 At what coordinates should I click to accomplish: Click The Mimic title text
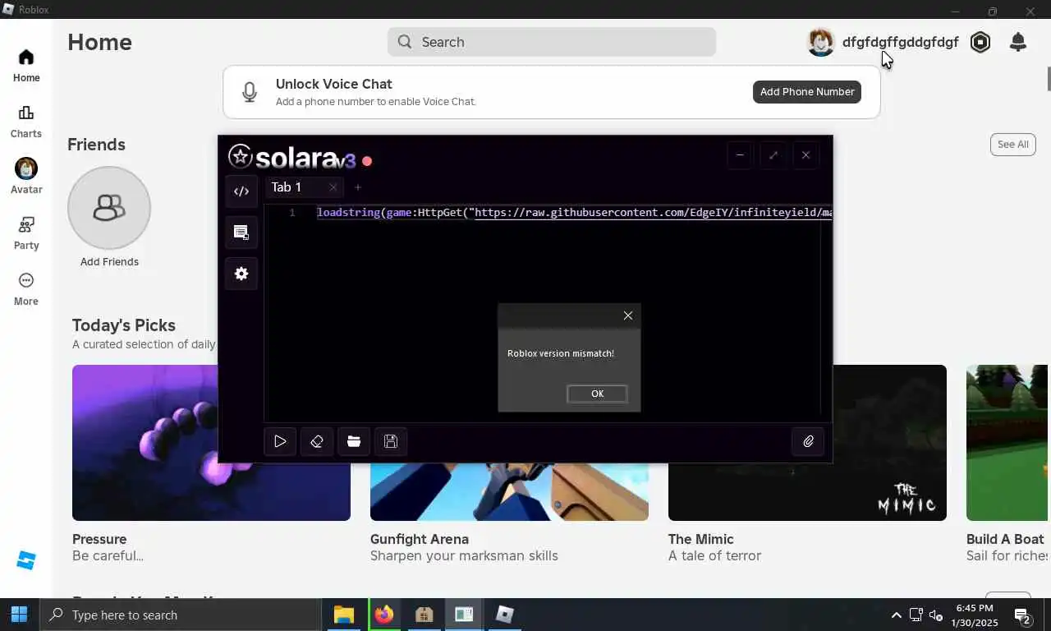[701, 539]
